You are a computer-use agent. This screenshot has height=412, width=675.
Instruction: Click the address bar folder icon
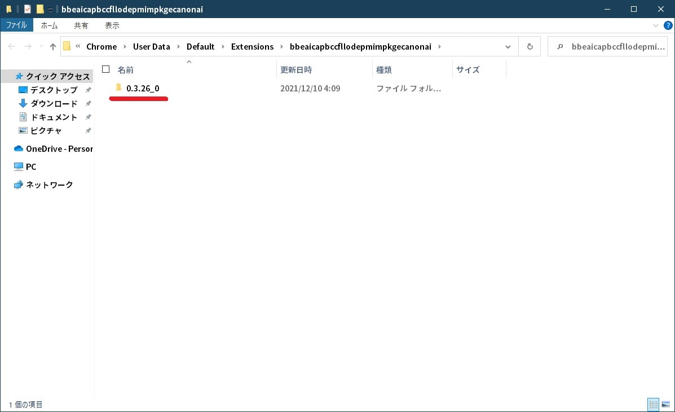point(67,46)
